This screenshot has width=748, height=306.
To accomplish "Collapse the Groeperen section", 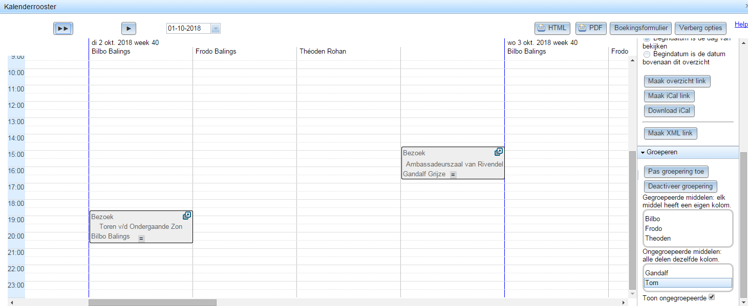I will click(688, 152).
